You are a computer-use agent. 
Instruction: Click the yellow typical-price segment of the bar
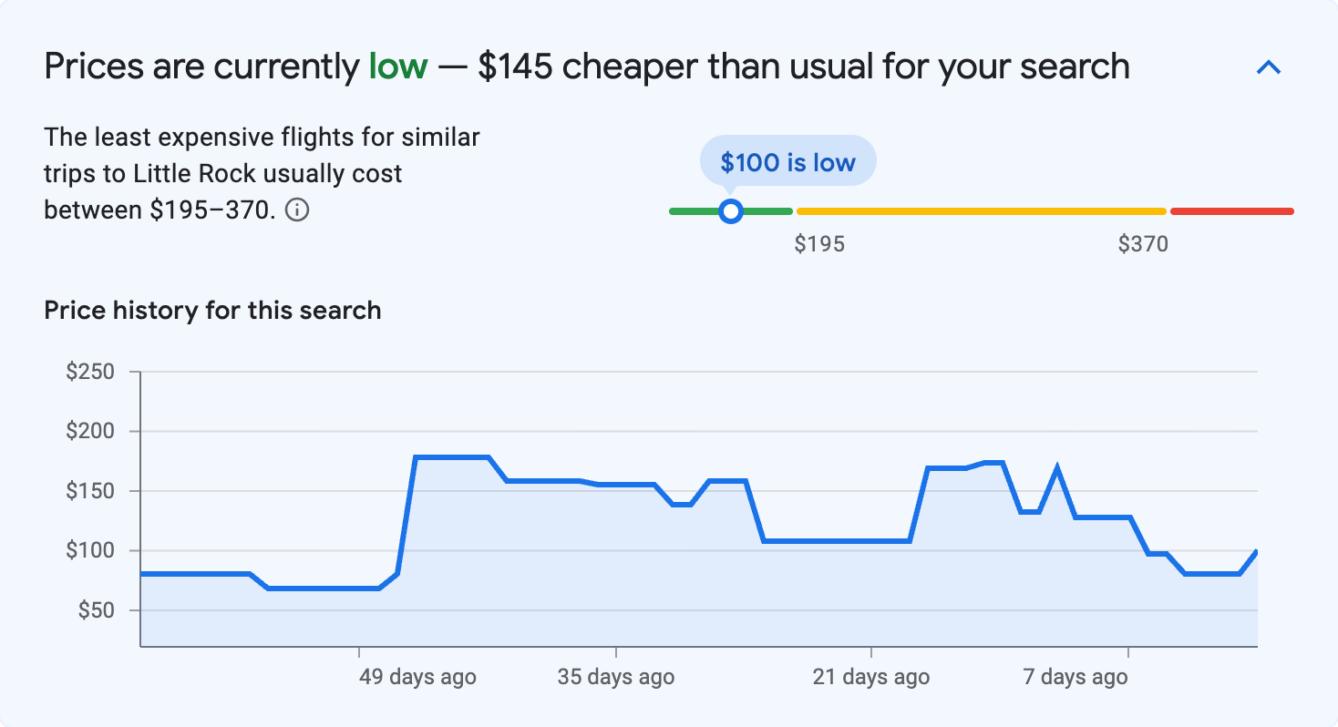click(x=980, y=210)
